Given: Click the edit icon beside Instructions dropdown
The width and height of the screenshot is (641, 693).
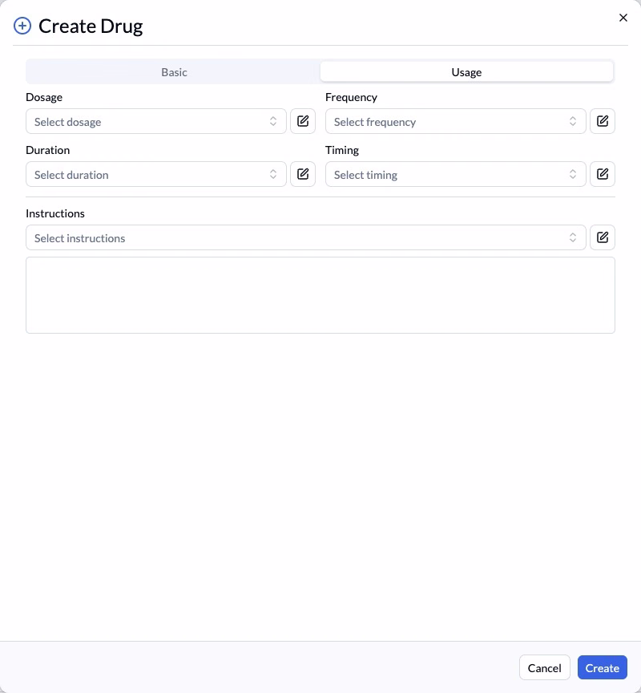Looking at the screenshot, I should pyautogui.click(x=603, y=237).
